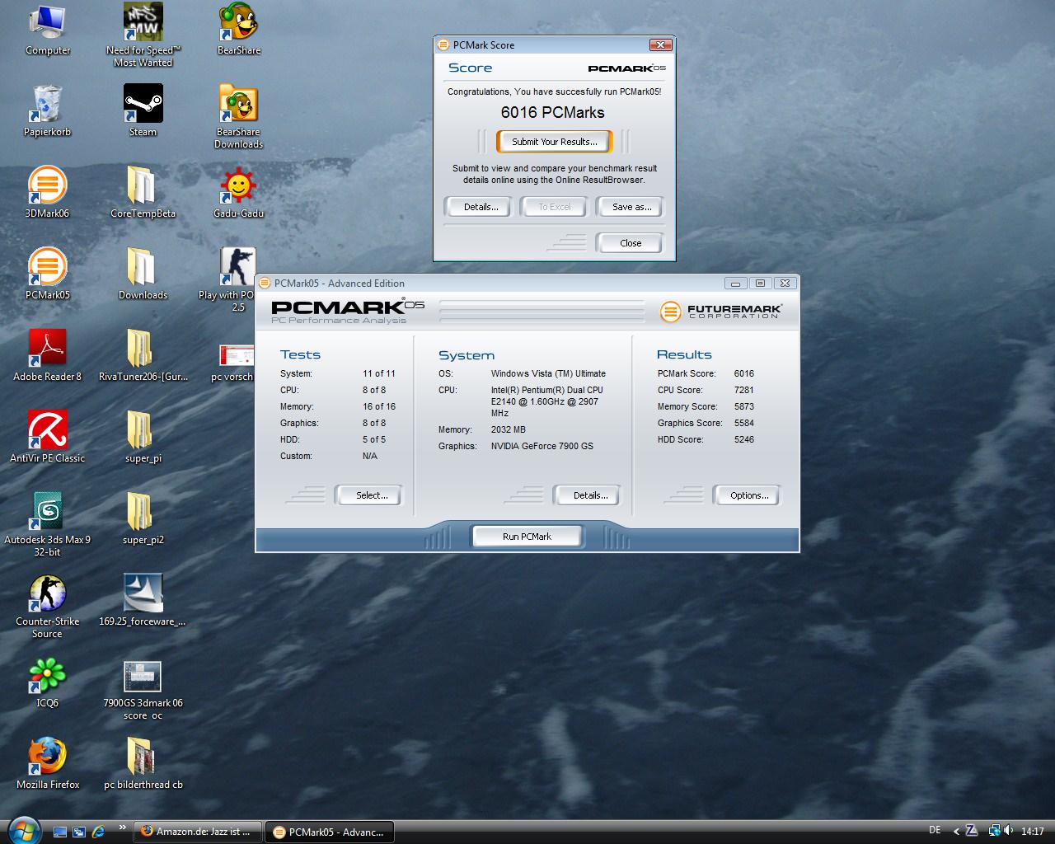The image size is (1055, 844).
Task: Open the BearShare Downloads folder
Action: [x=238, y=116]
